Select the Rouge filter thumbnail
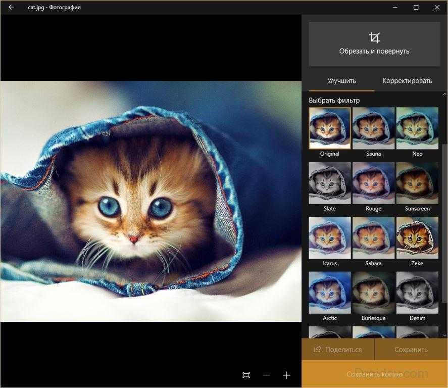Viewport: 448px width, 388px height. coord(373,183)
